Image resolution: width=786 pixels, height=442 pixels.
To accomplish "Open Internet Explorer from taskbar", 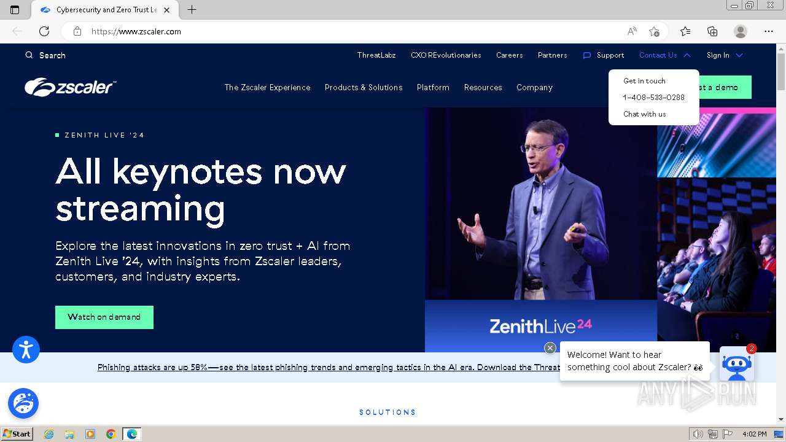I will point(49,434).
